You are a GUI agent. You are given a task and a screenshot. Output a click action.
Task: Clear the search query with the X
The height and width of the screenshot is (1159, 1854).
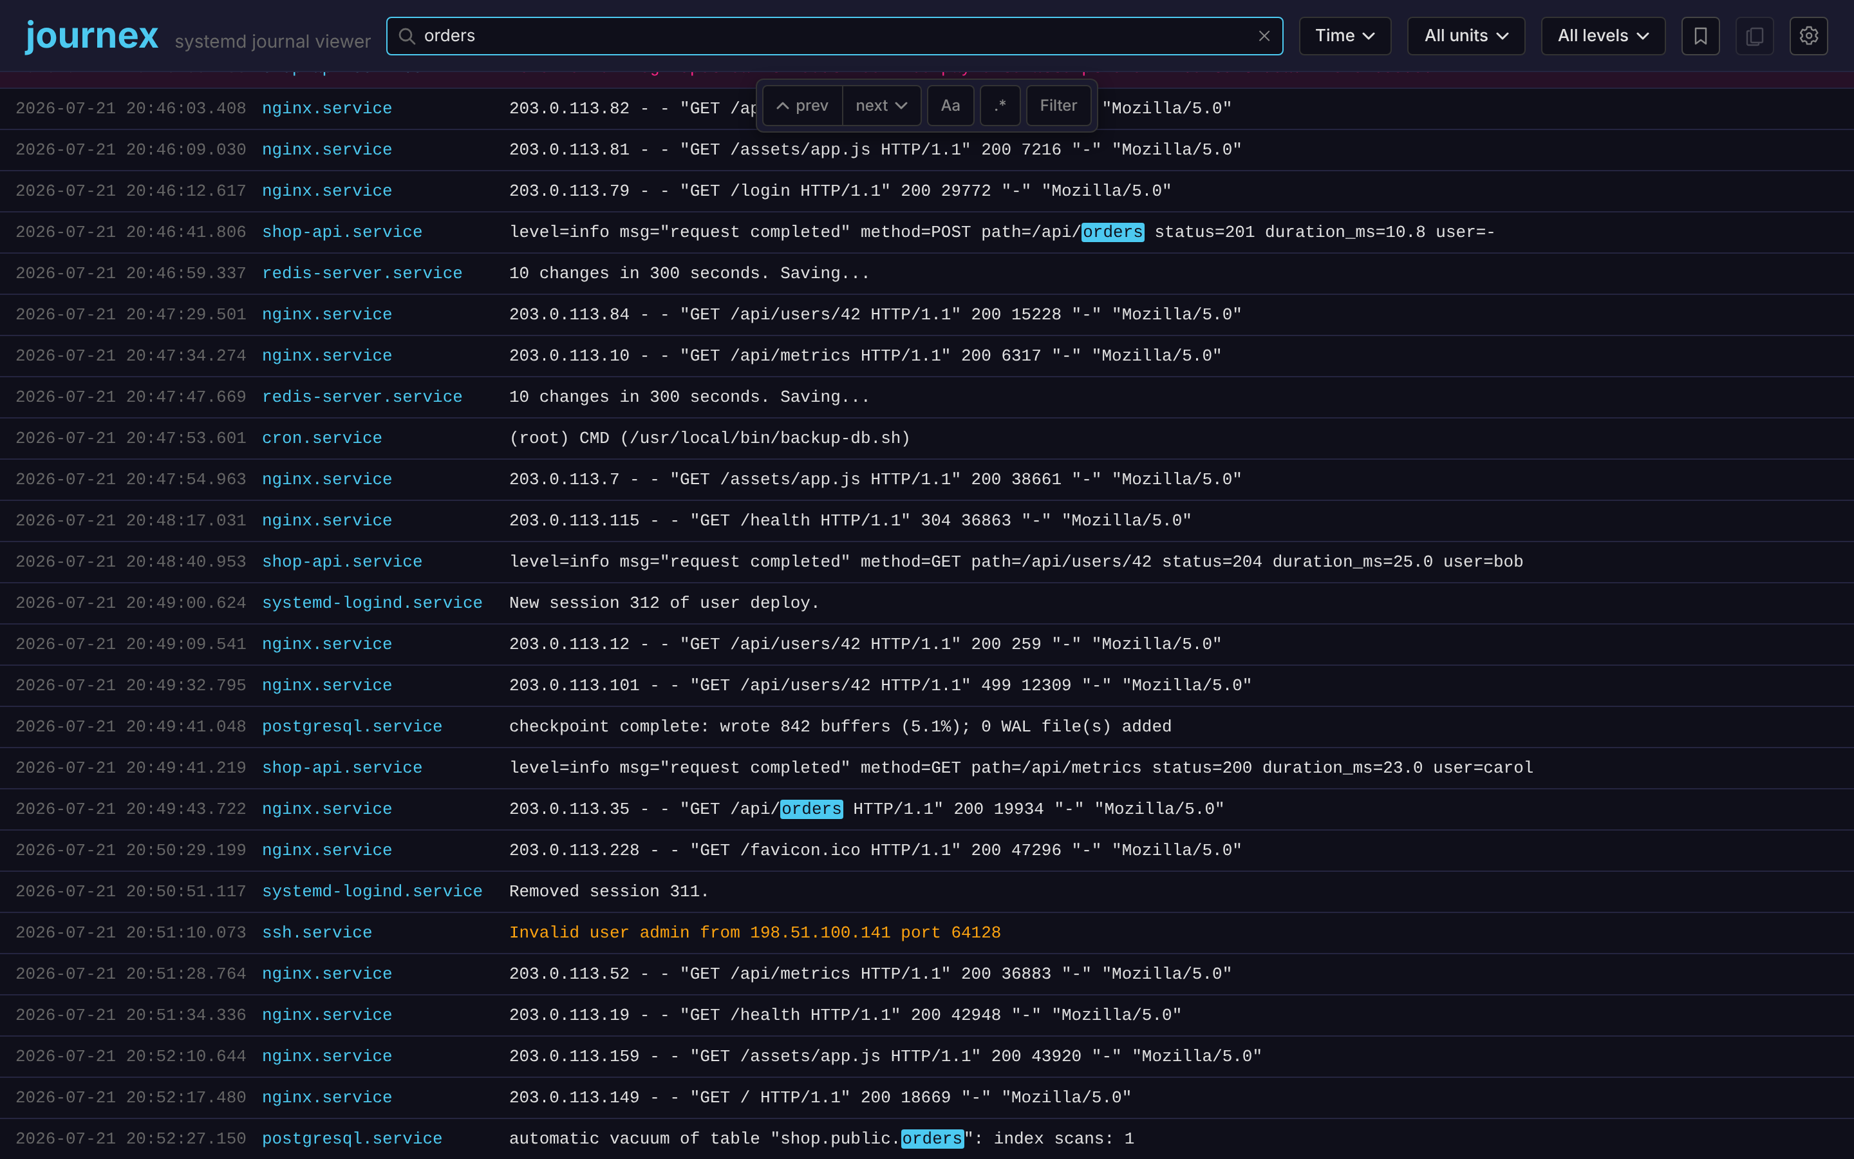[1264, 36]
